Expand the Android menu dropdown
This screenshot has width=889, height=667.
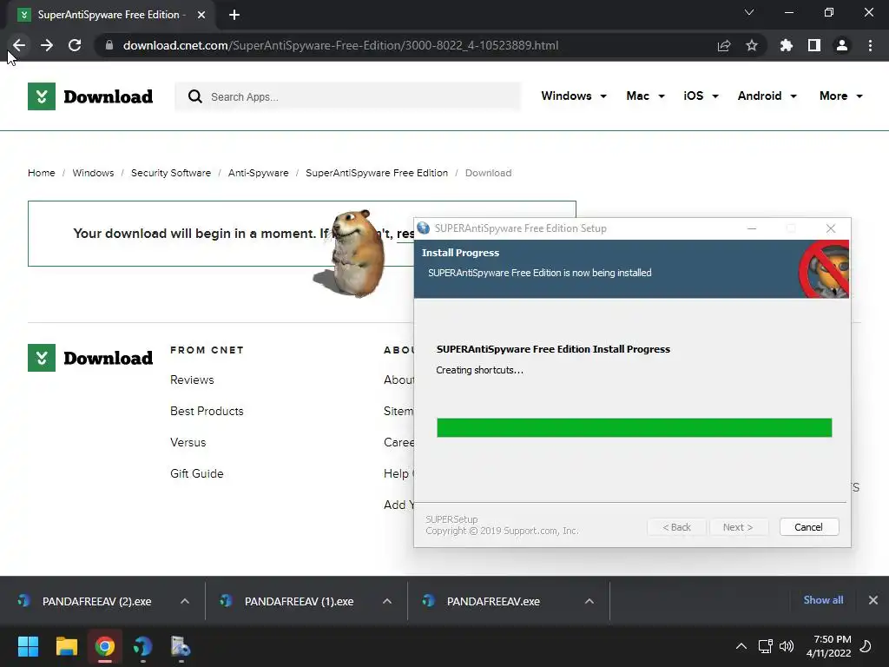[x=767, y=96]
